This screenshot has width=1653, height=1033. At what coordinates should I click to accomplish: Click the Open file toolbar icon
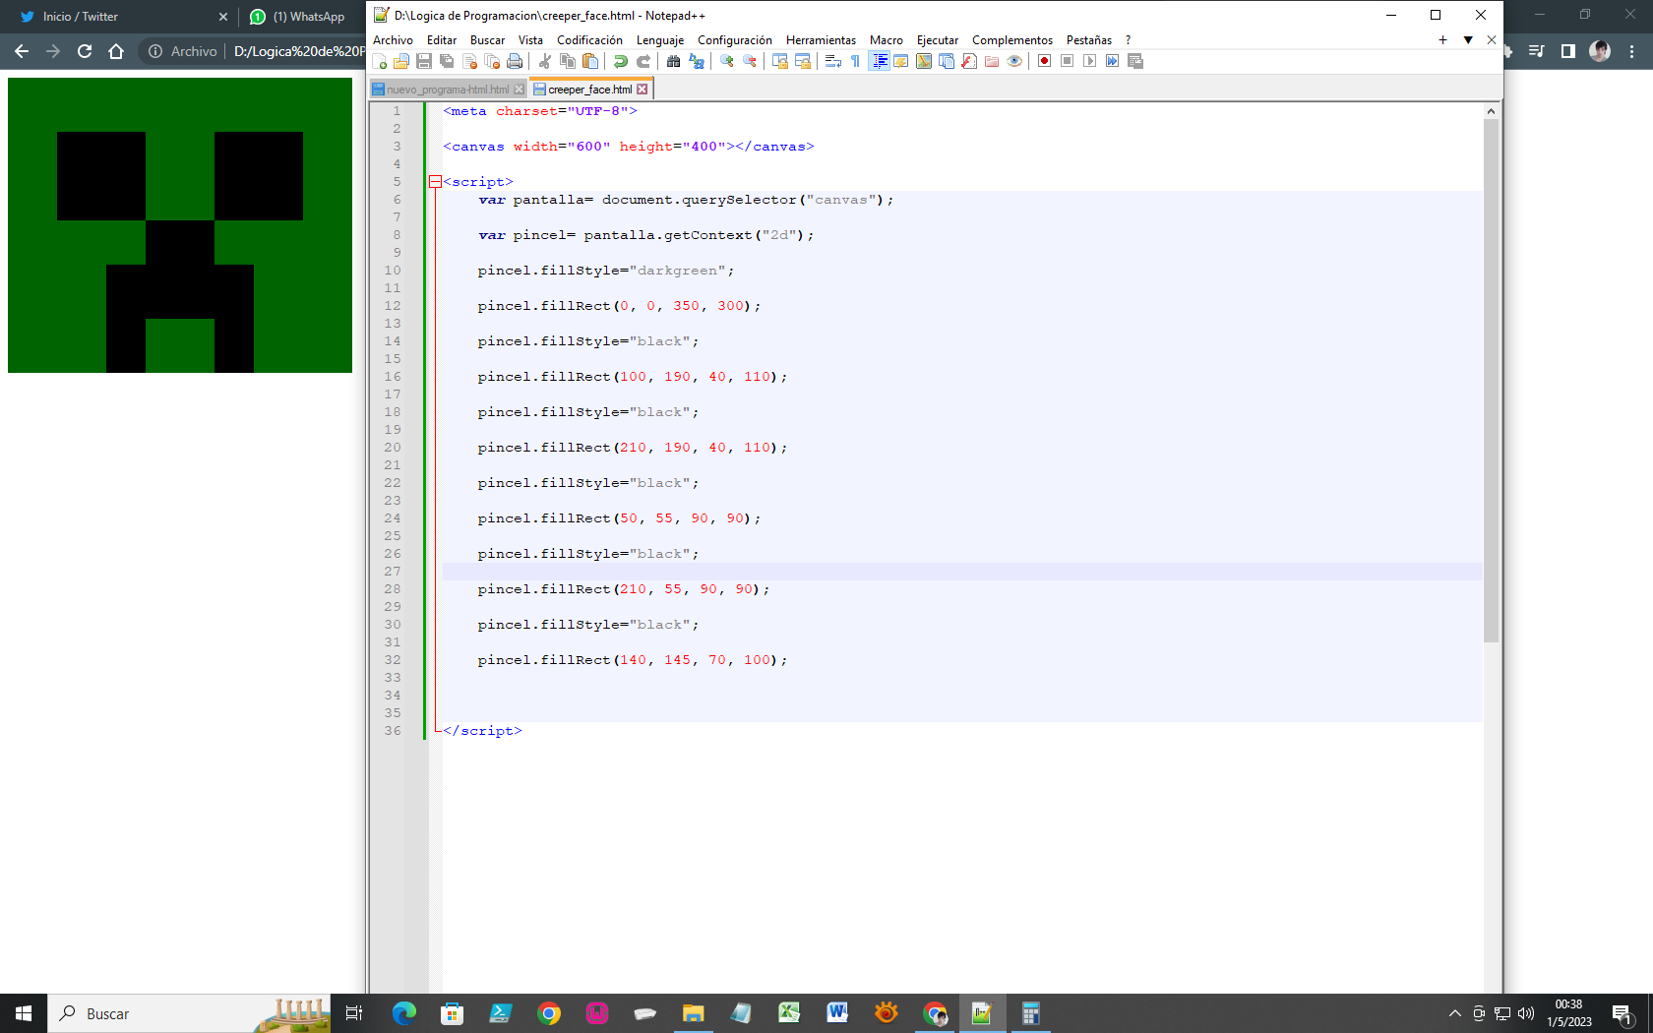(401, 61)
